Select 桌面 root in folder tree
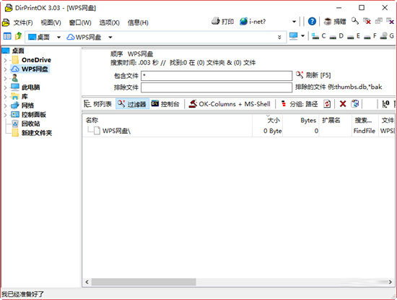 coord(18,51)
